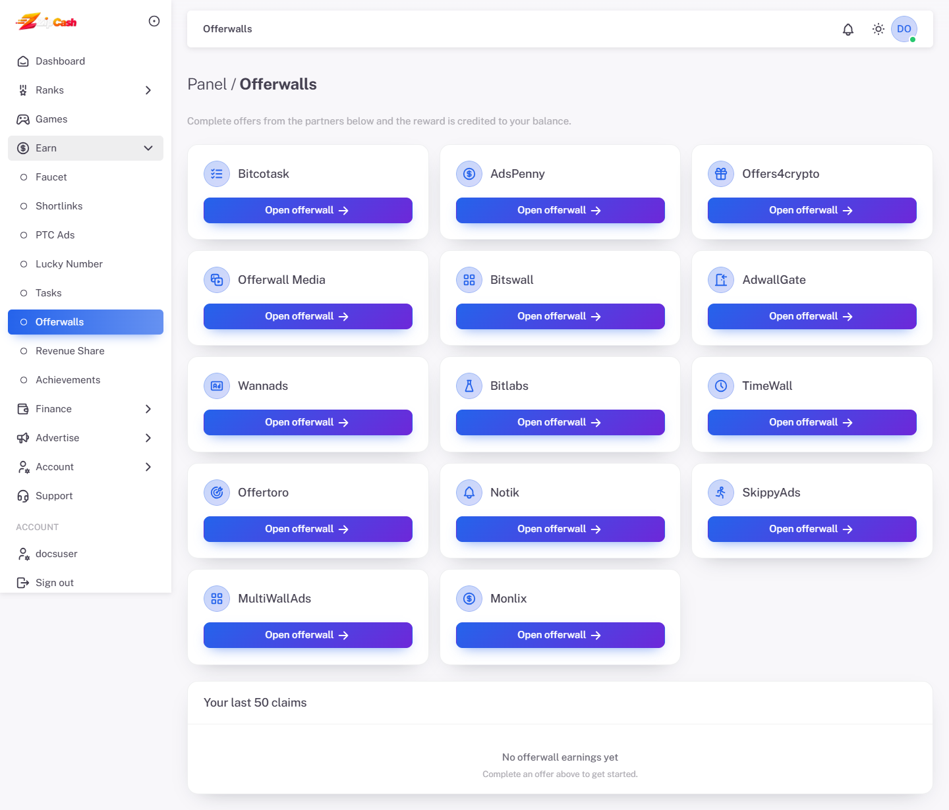
Task: Click the TimeWall clock icon
Action: point(721,386)
